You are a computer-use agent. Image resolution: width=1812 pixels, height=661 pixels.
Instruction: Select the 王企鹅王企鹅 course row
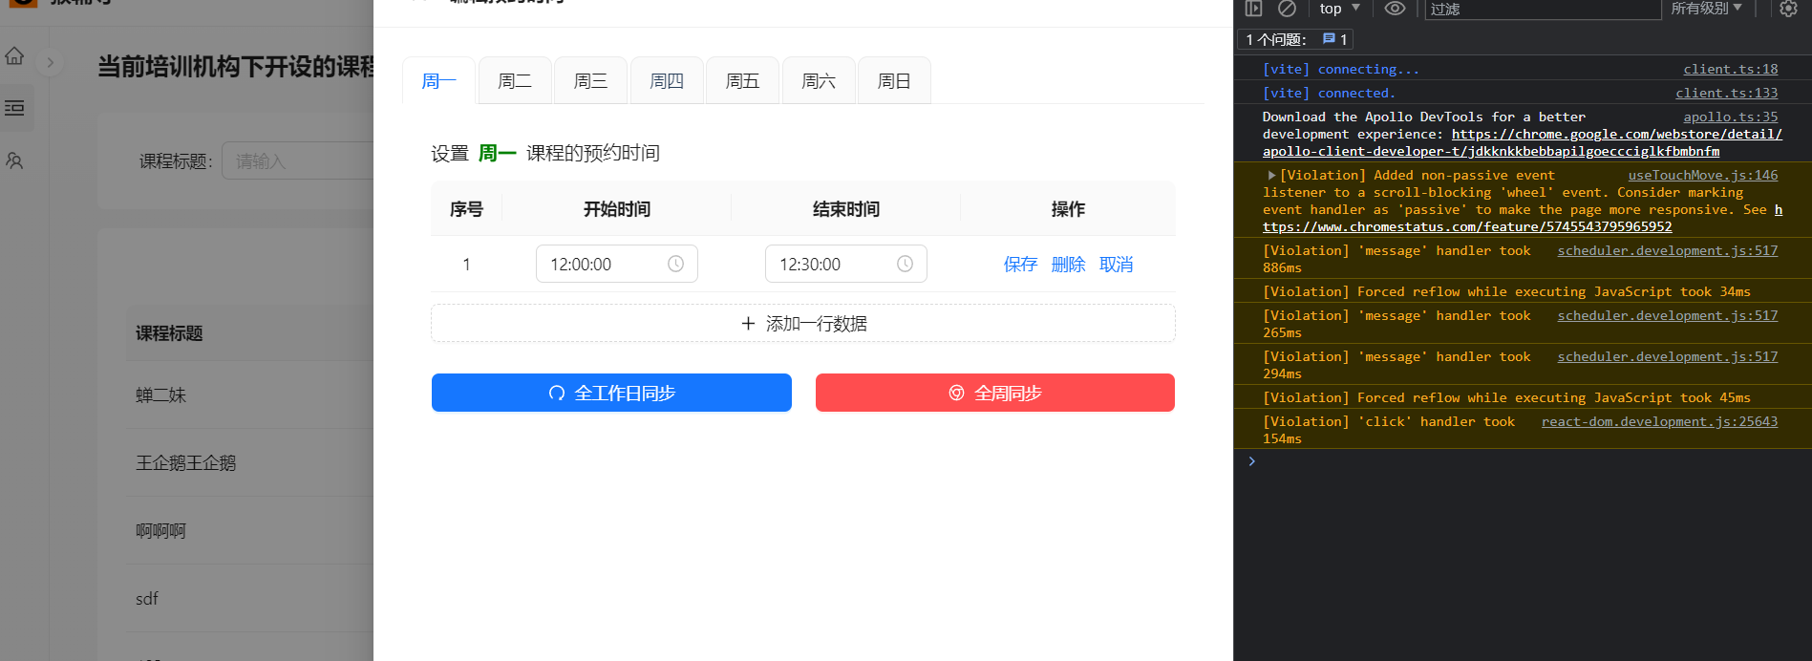(x=250, y=462)
